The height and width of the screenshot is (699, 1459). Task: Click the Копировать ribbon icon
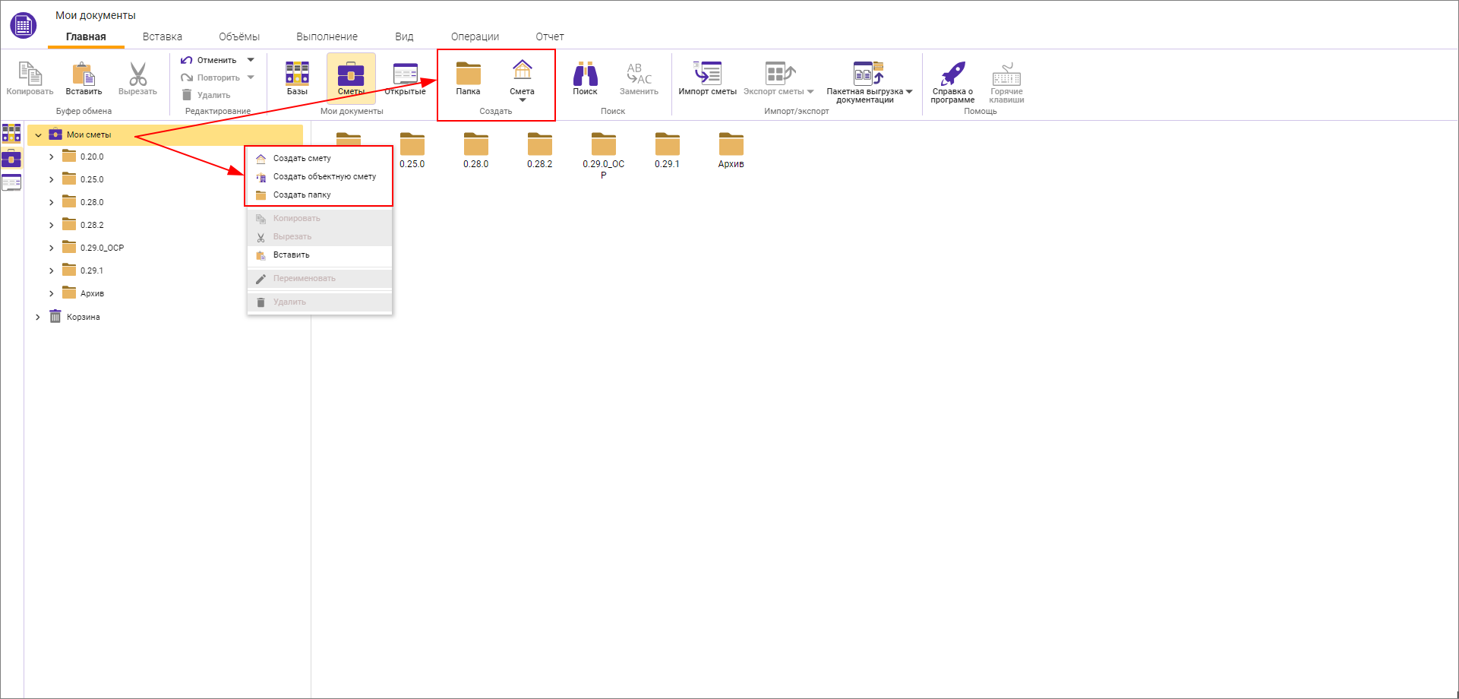(x=30, y=74)
